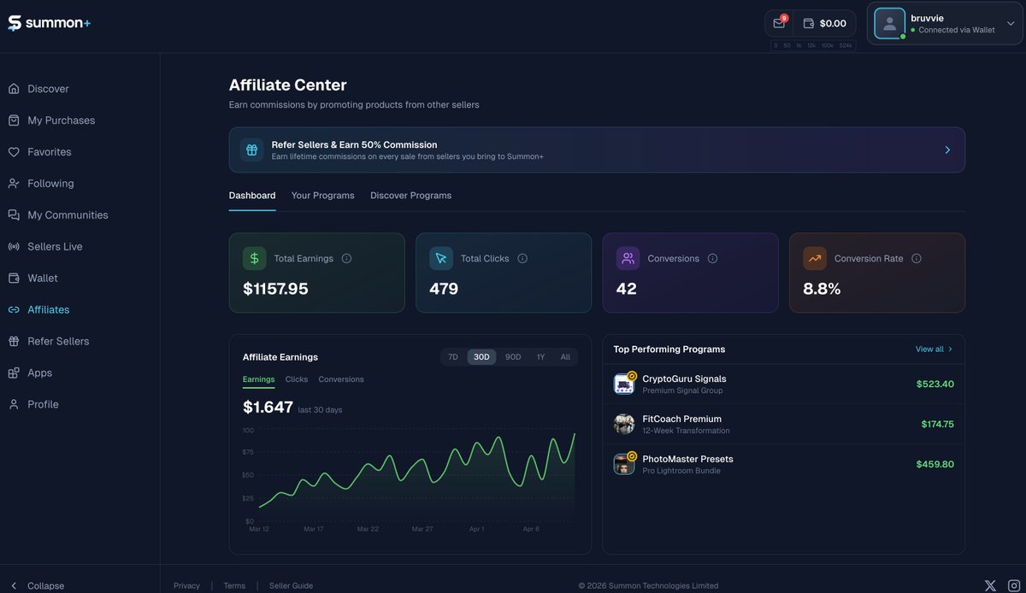The width and height of the screenshot is (1026, 593).
Task: Open the wallet balance $0.00
Action: pyautogui.click(x=825, y=23)
